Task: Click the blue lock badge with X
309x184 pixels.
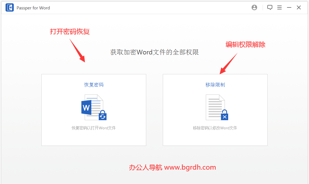Action: pos(225,115)
